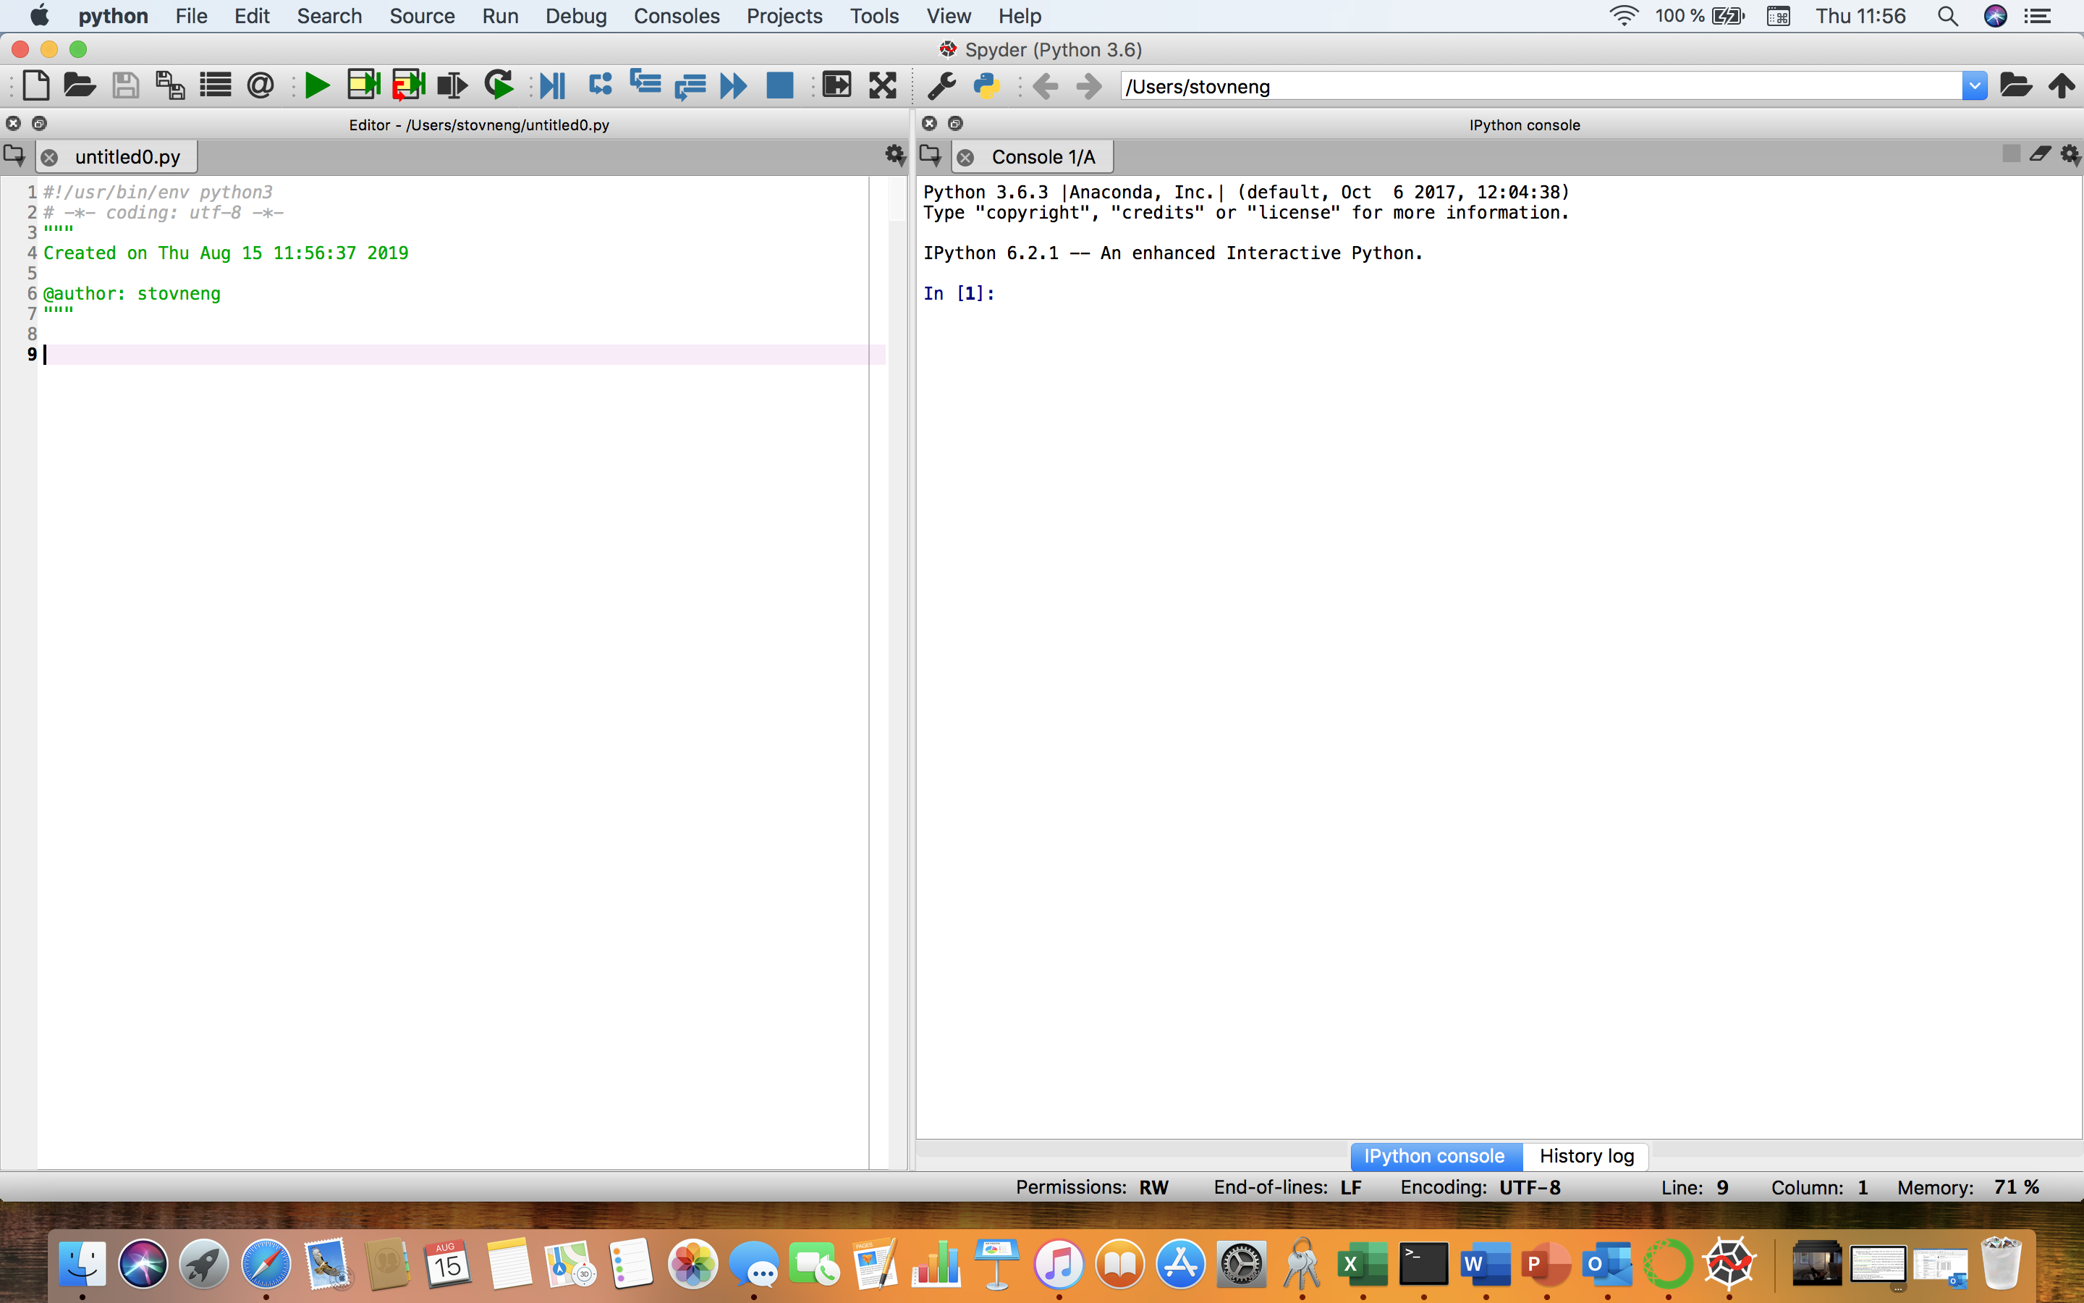Open Spotlight search in menu bar
The height and width of the screenshot is (1303, 2084).
1947,15
